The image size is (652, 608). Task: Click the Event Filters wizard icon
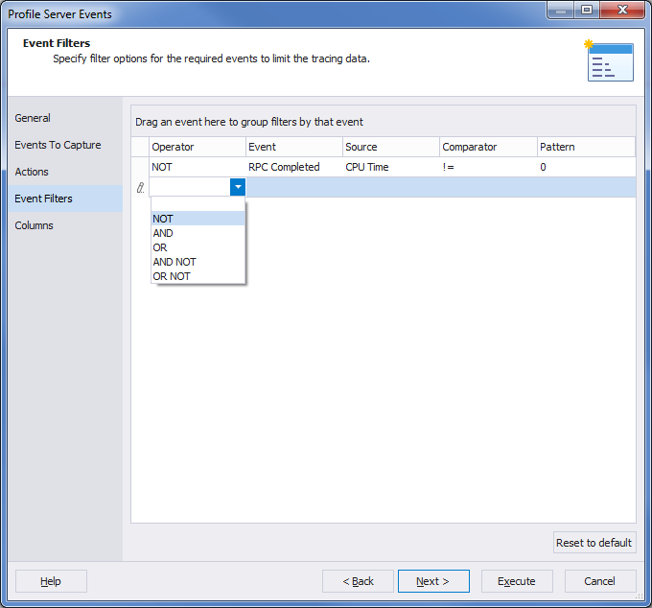tap(609, 60)
